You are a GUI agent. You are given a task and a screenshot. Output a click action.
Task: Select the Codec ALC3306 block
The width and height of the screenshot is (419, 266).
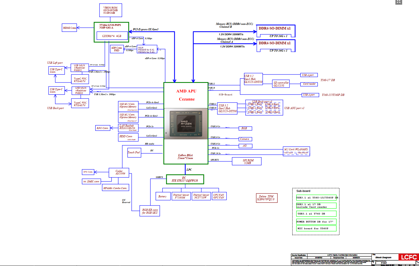(x=119, y=172)
